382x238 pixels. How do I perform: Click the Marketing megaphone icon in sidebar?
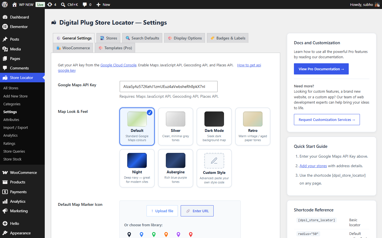coord(5,211)
